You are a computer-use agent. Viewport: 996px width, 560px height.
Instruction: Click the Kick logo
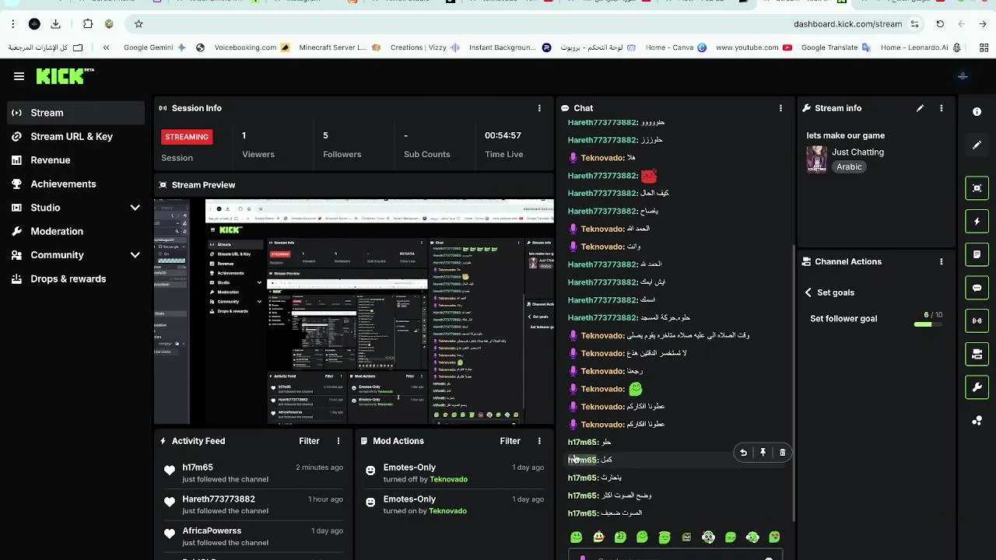(x=64, y=76)
